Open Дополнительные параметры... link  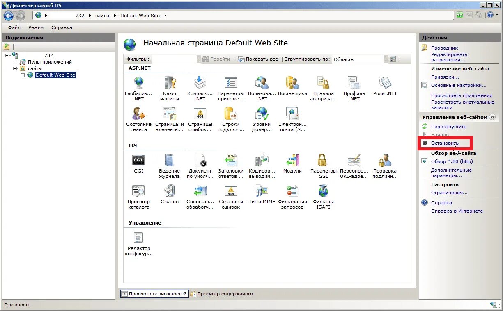pyautogui.click(x=451, y=173)
